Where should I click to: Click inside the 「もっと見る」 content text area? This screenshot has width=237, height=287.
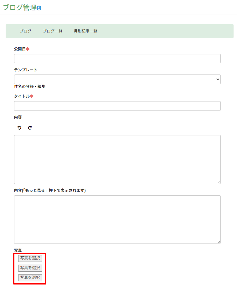[x=117, y=219]
